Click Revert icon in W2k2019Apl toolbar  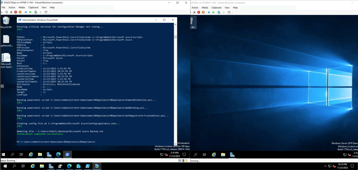(41, 12)
